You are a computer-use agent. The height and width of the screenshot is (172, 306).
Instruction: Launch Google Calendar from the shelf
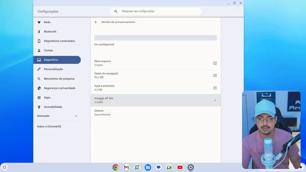coord(137,167)
